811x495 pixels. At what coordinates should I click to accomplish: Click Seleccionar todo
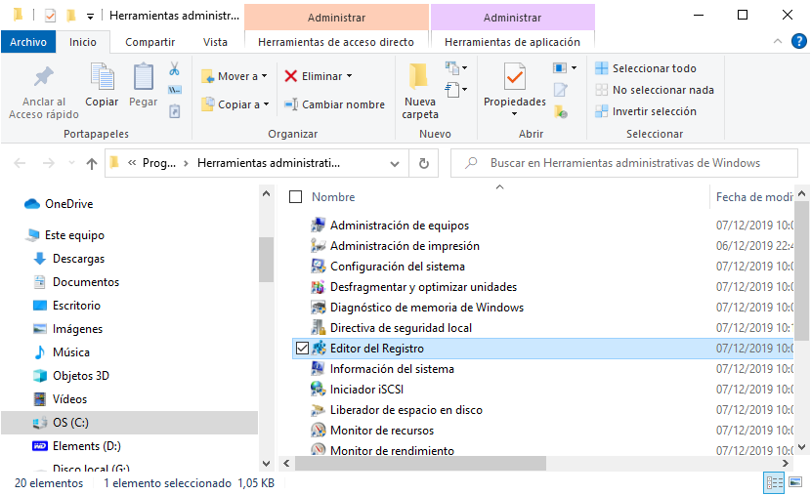[646, 68]
